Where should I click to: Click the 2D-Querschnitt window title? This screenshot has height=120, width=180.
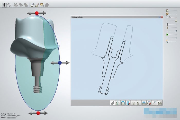coord(77,17)
